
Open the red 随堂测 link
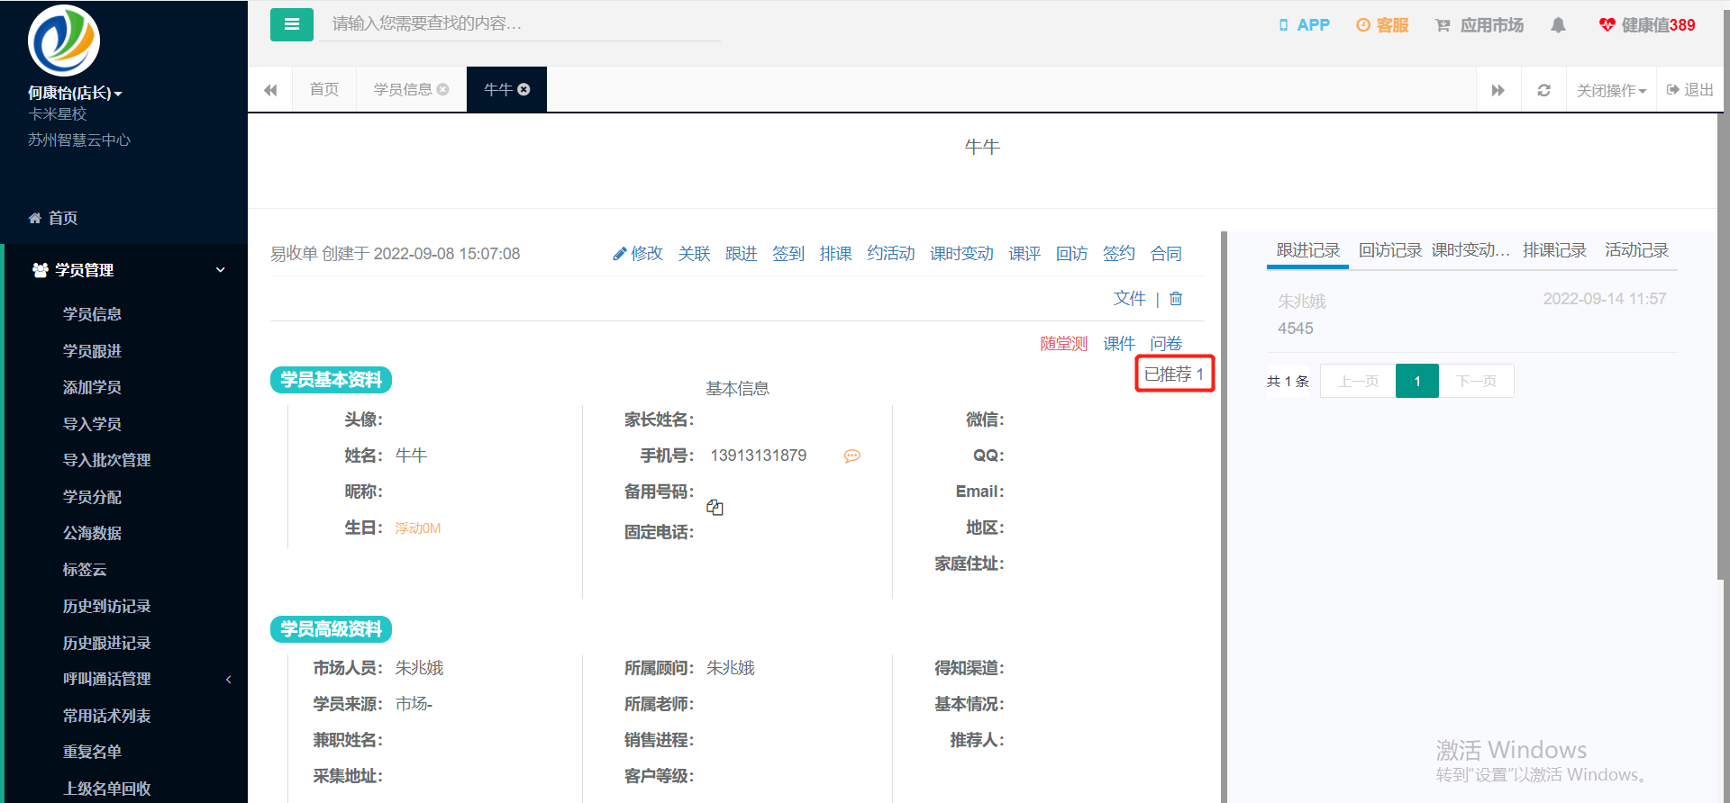click(1064, 344)
